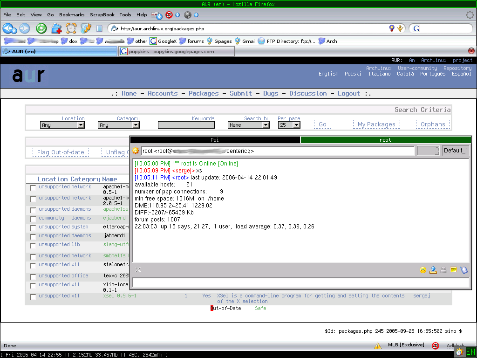Open the Submit link in AUR navigation
The width and height of the screenshot is (477, 358).
[241, 93]
